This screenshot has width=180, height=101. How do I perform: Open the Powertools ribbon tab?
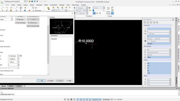75,5
